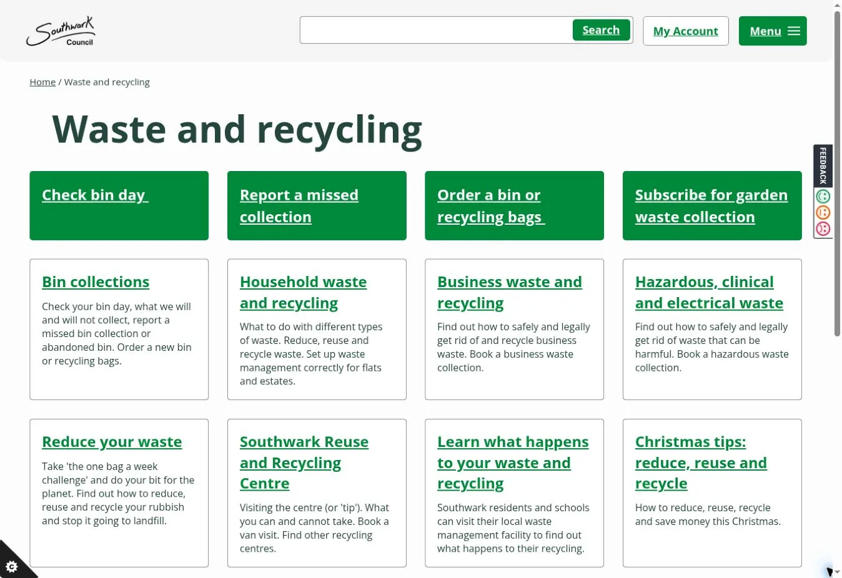Click text 'Check your bin day, what we will'

point(116,306)
